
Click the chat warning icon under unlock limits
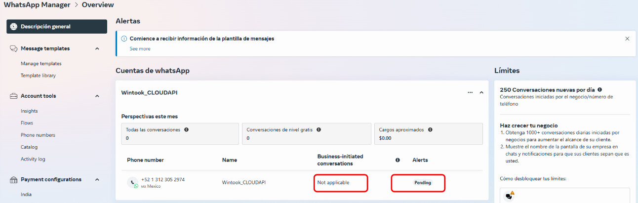(x=509, y=196)
